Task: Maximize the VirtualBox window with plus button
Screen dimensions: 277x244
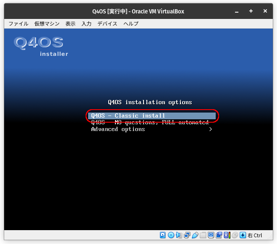Action: point(251,11)
